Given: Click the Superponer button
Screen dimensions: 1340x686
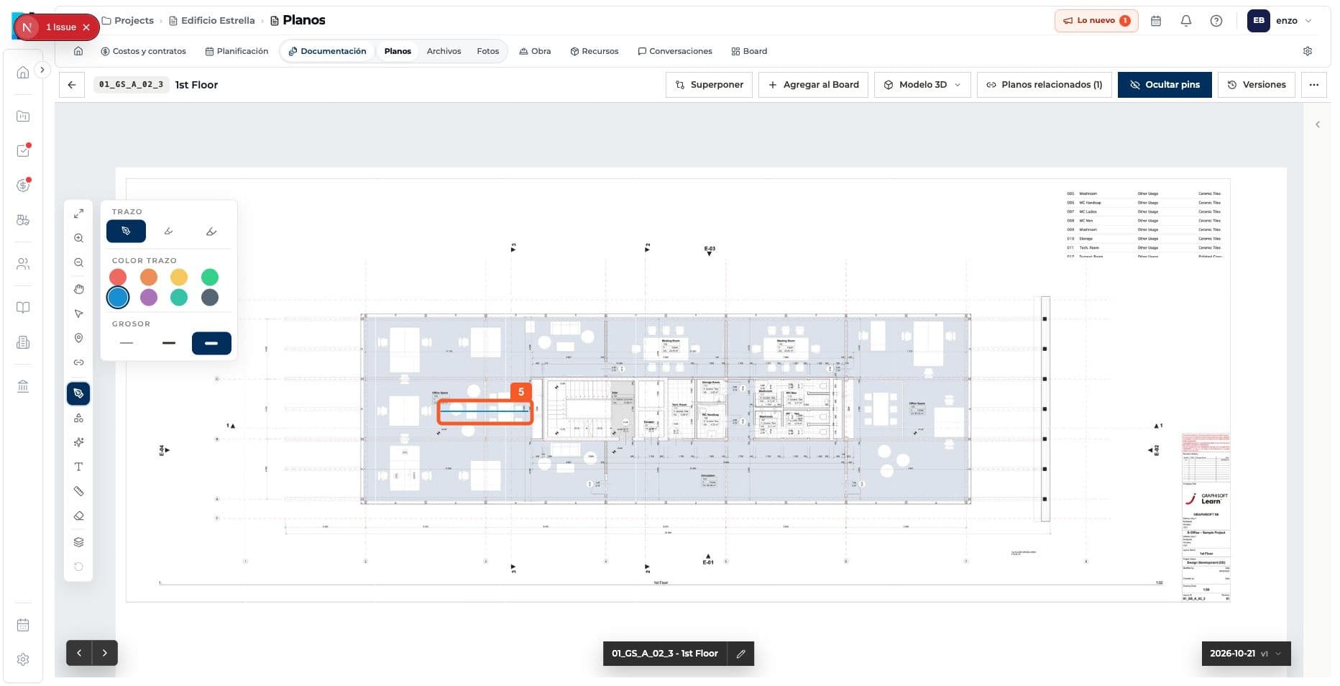Looking at the screenshot, I should click(x=710, y=85).
